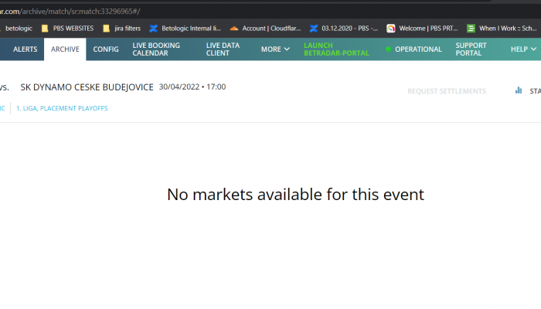Open the Welcome PBS PRT bookmark

coord(417,28)
